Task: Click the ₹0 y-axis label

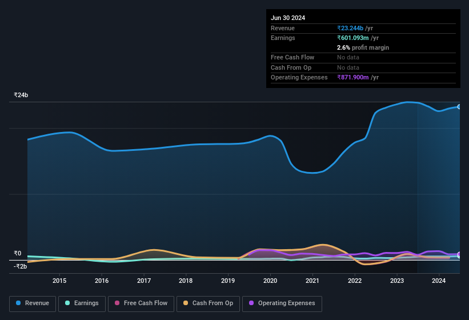Action: pyautogui.click(x=18, y=253)
